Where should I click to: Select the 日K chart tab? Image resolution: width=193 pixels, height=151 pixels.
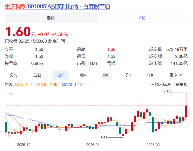61,75
